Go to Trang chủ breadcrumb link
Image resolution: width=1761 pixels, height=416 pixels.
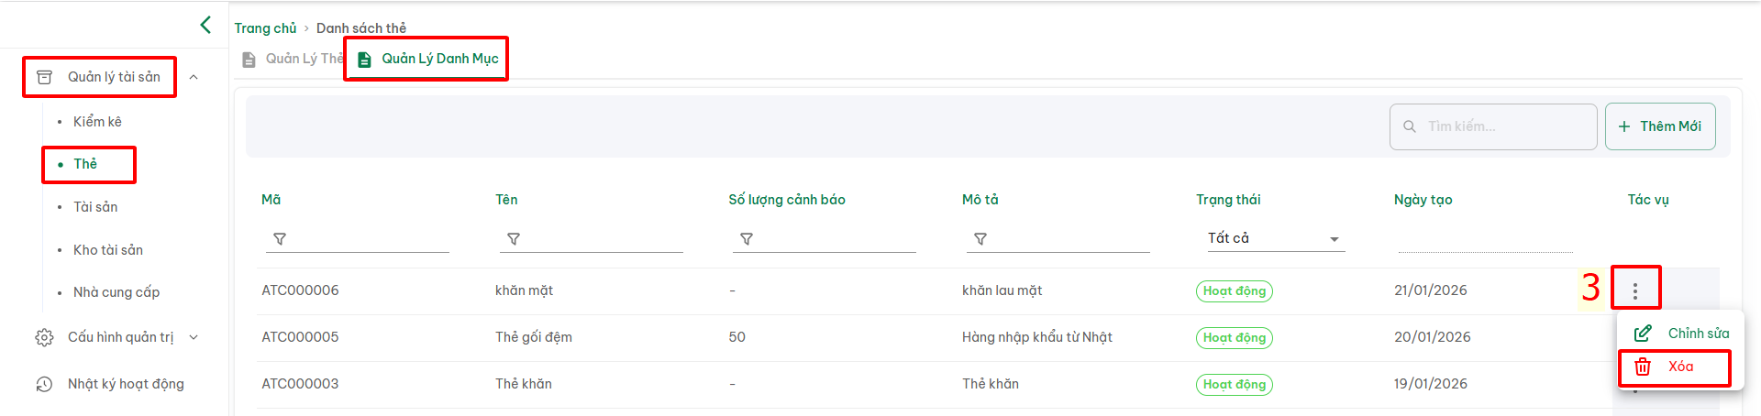tap(265, 28)
